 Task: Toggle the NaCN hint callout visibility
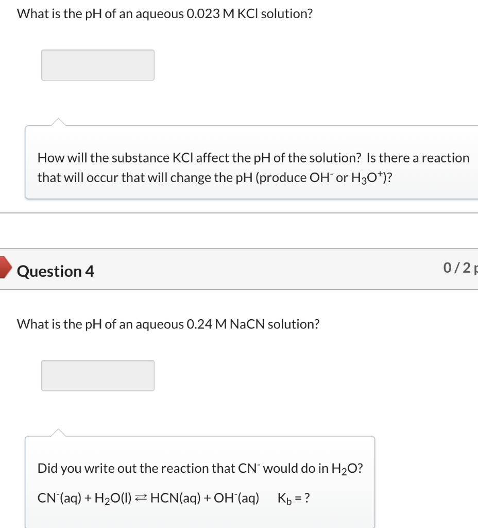pos(200,482)
